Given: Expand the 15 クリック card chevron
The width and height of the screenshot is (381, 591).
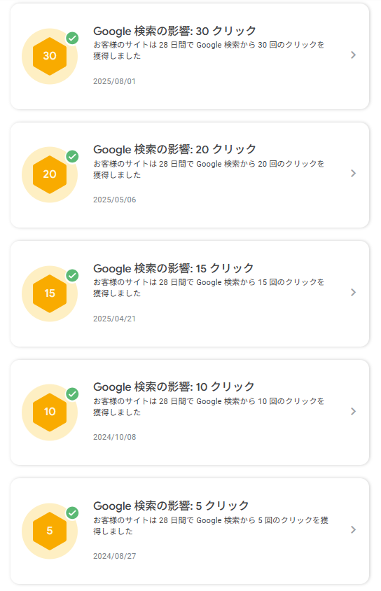Looking at the screenshot, I should (353, 293).
